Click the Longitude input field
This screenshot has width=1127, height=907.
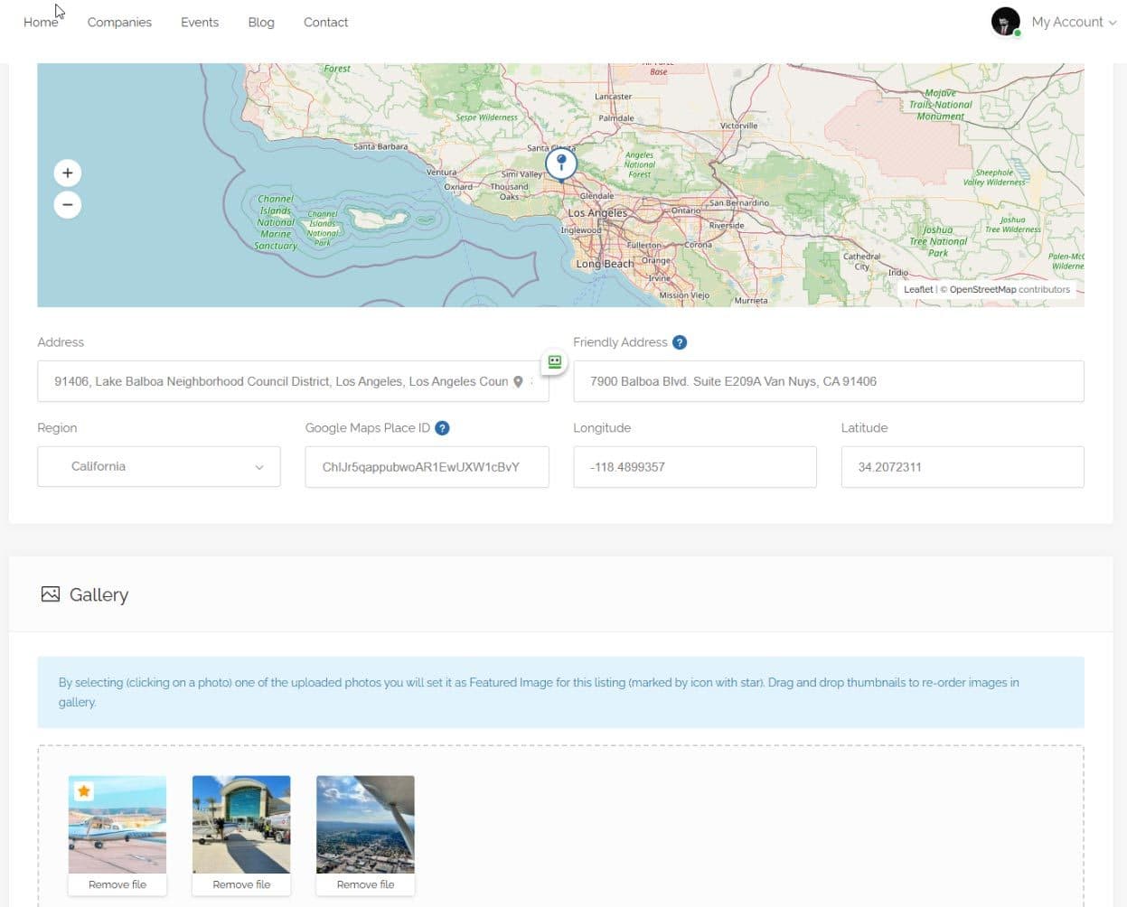(694, 467)
